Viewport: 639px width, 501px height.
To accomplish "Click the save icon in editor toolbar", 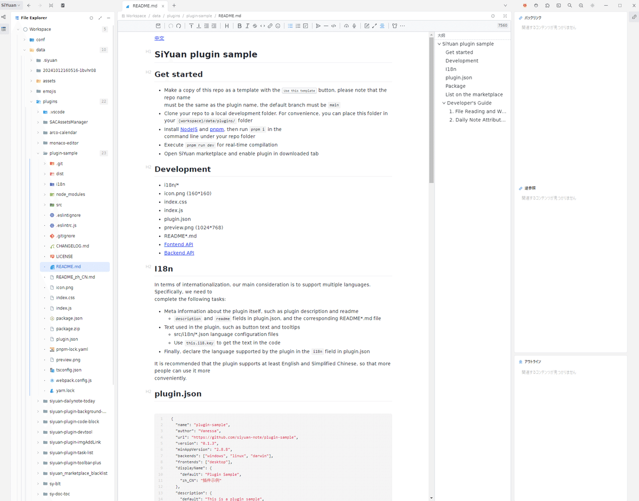I will 158,26.
